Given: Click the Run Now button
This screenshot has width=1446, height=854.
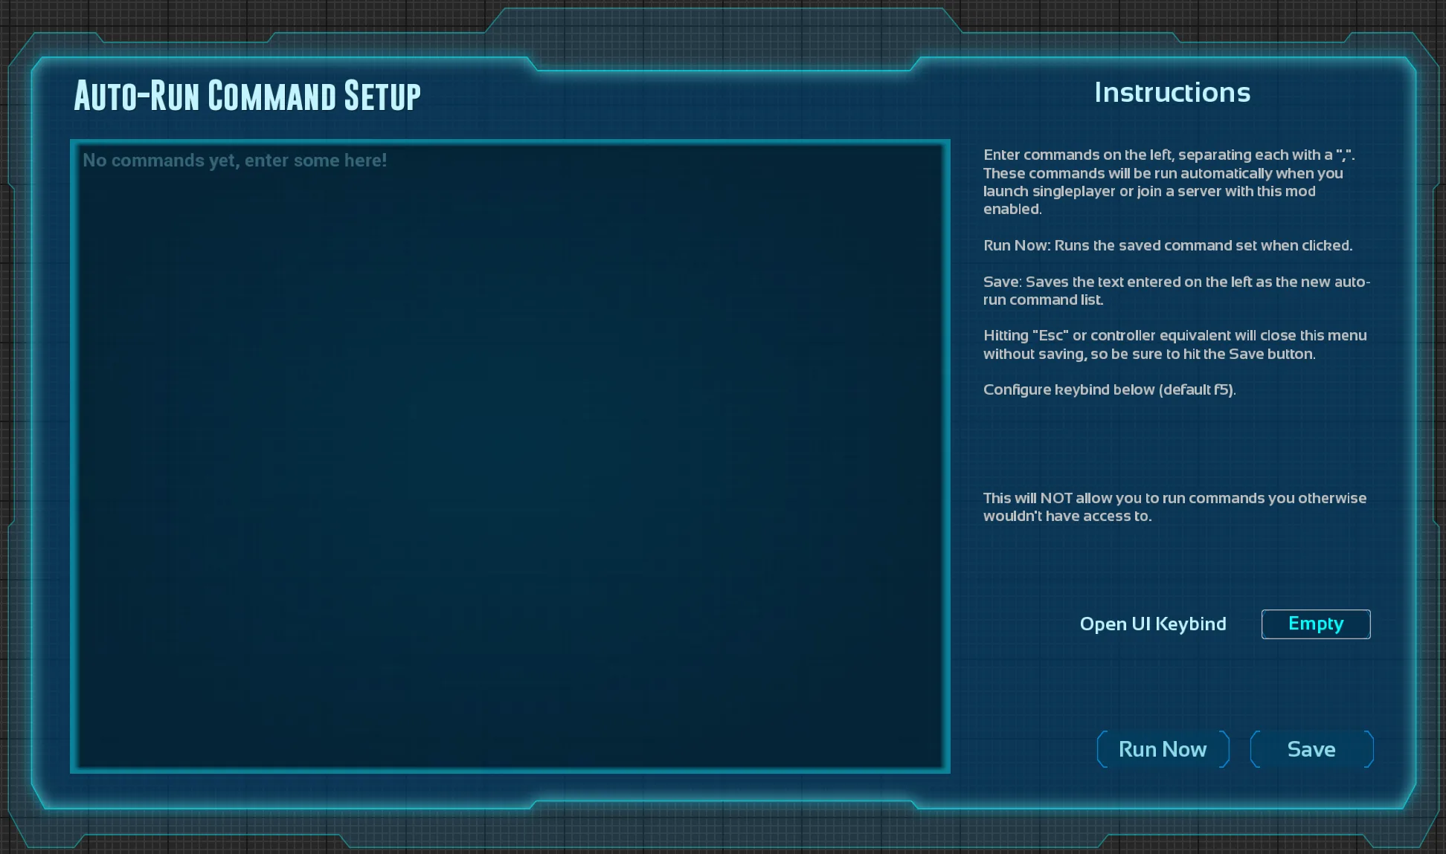Looking at the screenshot, I should click(1163, 749).
